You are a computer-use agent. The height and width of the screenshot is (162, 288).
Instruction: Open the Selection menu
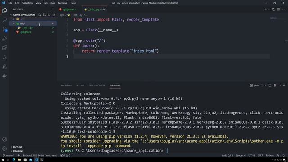coord(27,3)
